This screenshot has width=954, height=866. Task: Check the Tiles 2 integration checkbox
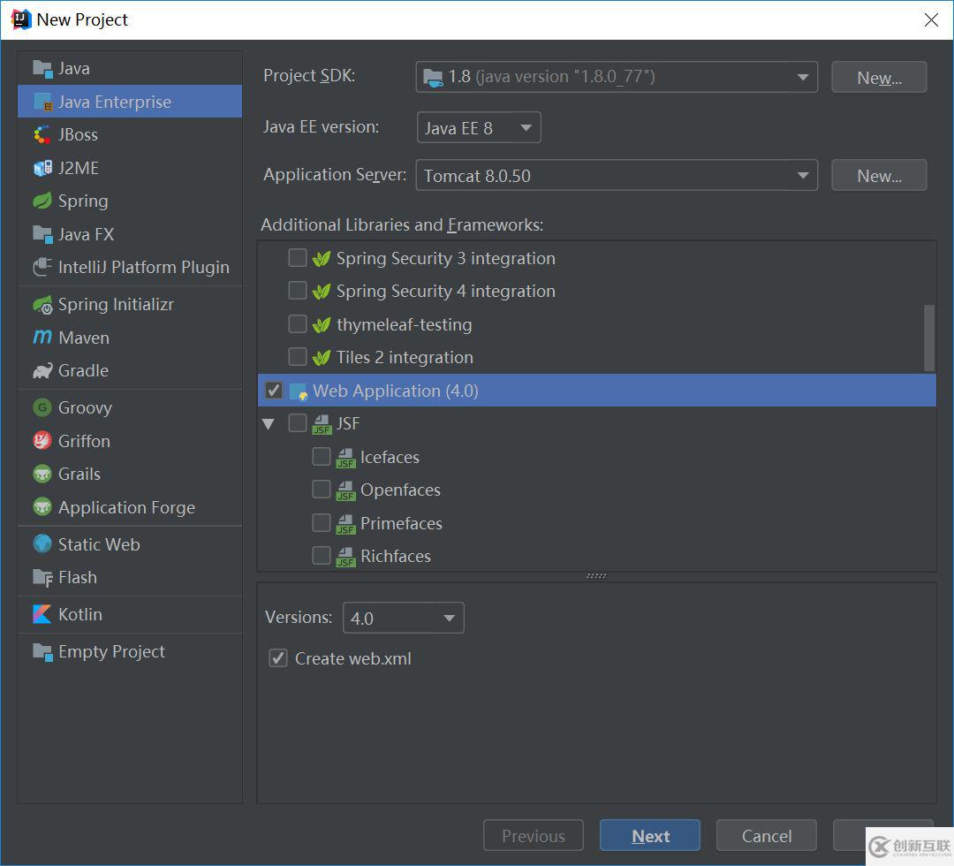pyautogui.click(x=297, y=357)
